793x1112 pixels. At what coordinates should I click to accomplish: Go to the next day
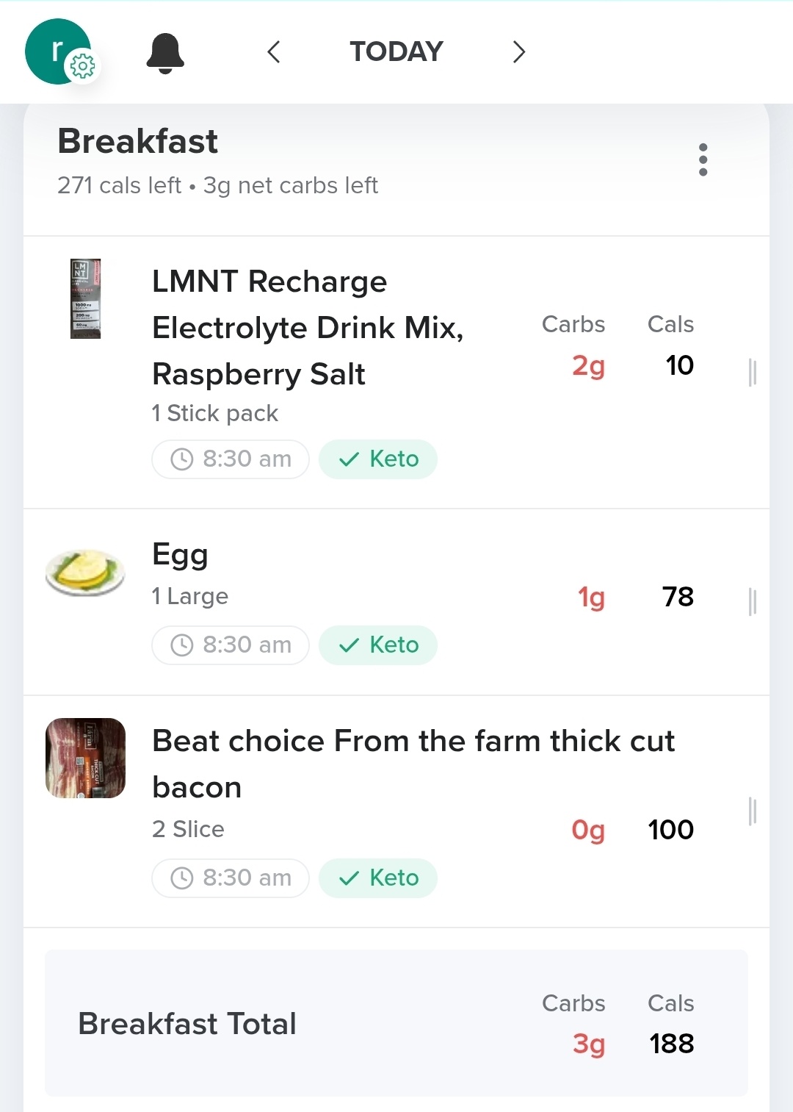(x=519, y=52)
